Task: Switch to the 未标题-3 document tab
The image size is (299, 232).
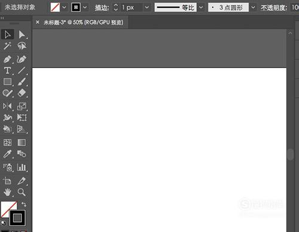Action: click(x=83, y=23)
